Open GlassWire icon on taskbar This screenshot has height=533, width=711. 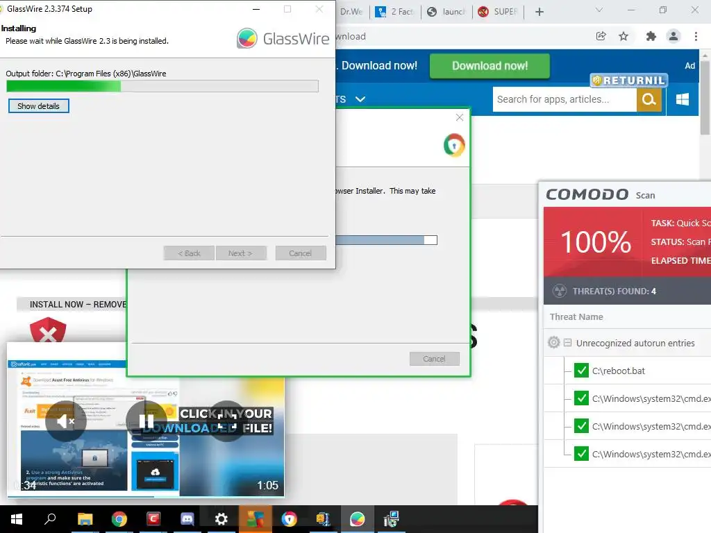point(357,519)
